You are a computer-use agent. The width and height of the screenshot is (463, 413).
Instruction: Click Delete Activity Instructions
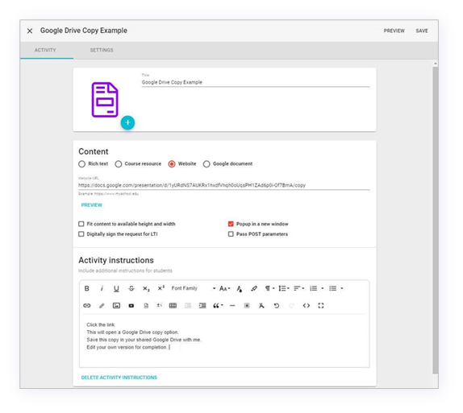point(119,378)
